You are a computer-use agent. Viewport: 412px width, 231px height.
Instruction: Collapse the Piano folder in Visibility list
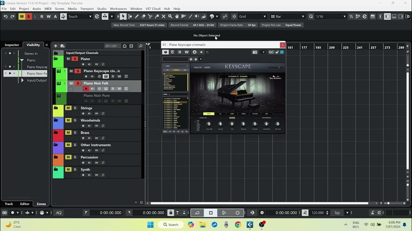pyautogui.click(x=22, y=60)
